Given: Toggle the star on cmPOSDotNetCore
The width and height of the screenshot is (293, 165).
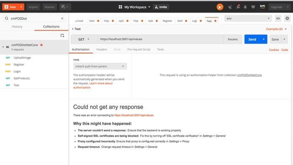Looking at the screenshot, I should point(42,45).
